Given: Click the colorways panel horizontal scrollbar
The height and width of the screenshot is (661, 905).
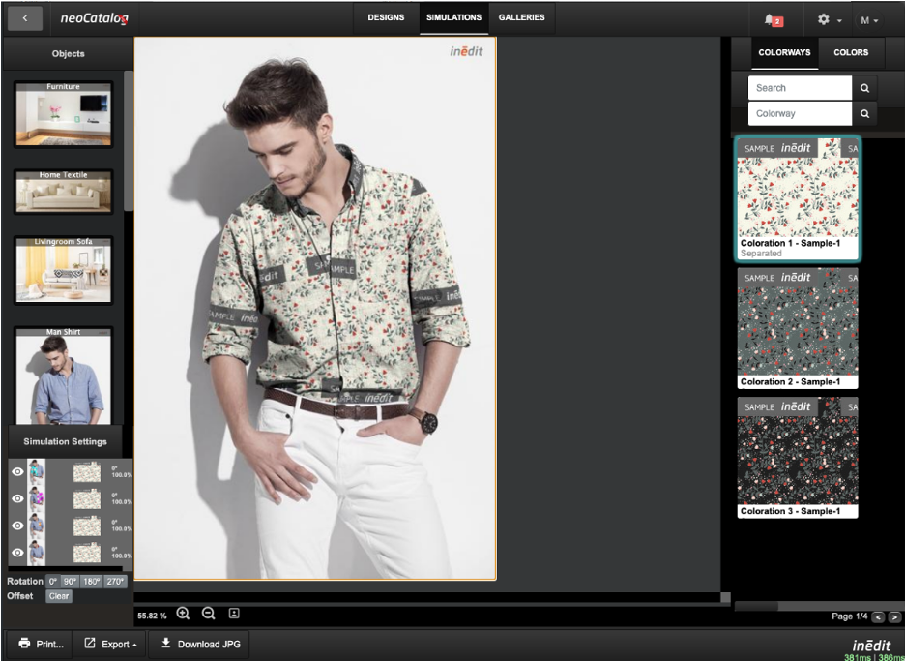Looking at the screenshot, I should [757, 606].
